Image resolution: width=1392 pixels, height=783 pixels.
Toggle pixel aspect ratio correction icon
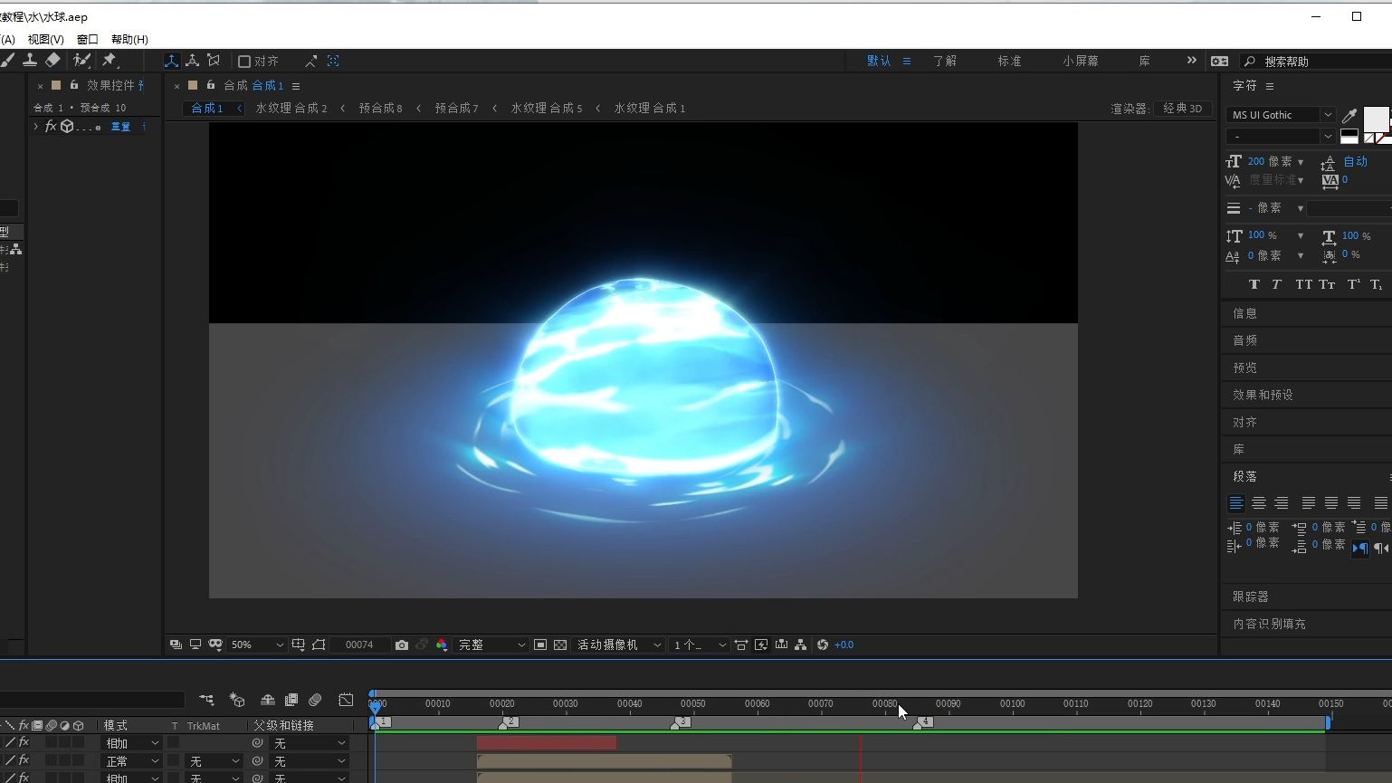tap(741, 645)
